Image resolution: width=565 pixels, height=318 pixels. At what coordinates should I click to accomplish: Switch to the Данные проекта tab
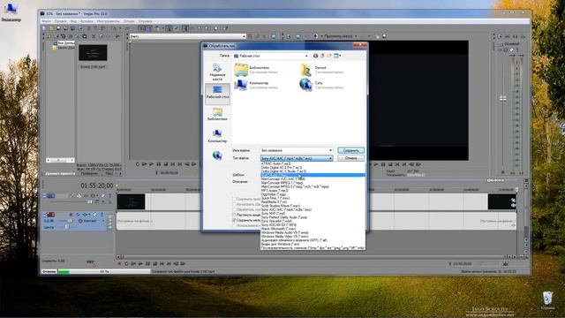pyautogui.click(x=60, y=173)
